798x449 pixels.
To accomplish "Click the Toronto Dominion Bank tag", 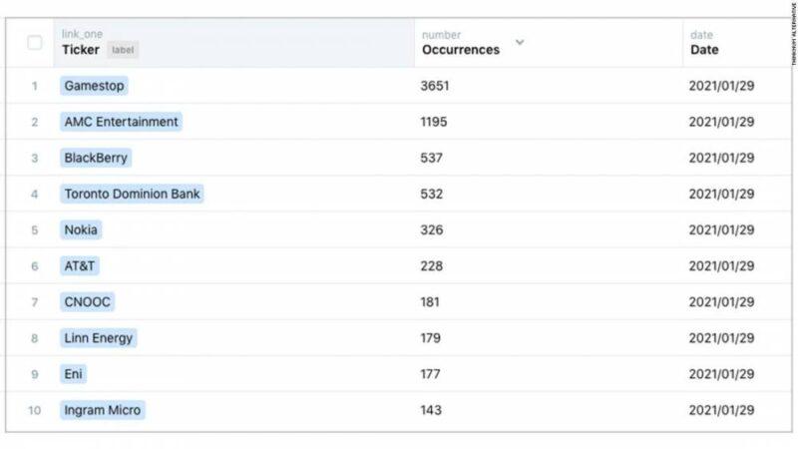I will pos(133,194).
